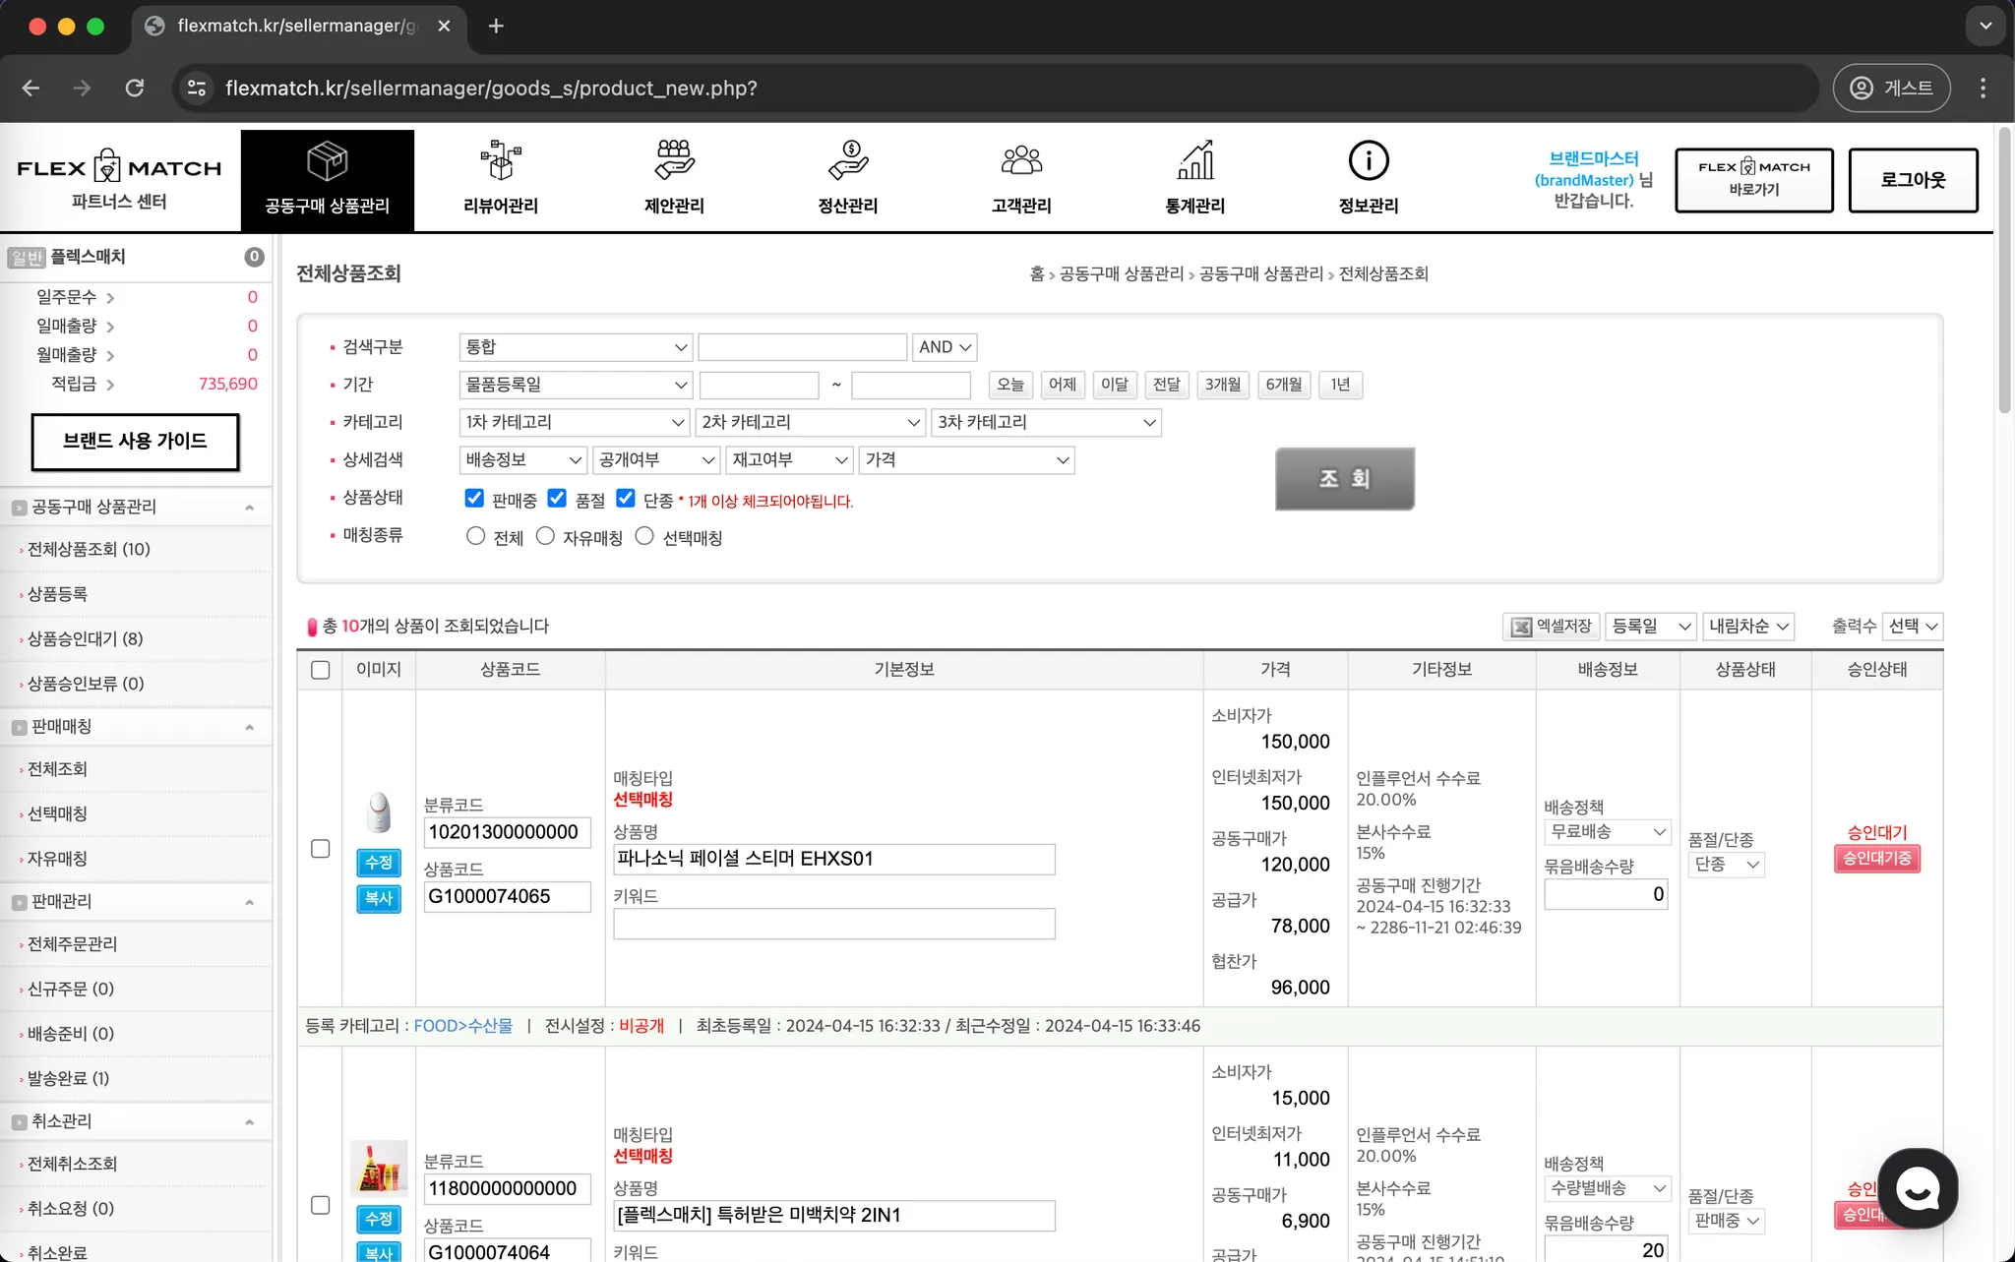Screen dimensions: 2015x1262
Task: Click the 정보관리 info circle icon
Action: click(1368, 161)
